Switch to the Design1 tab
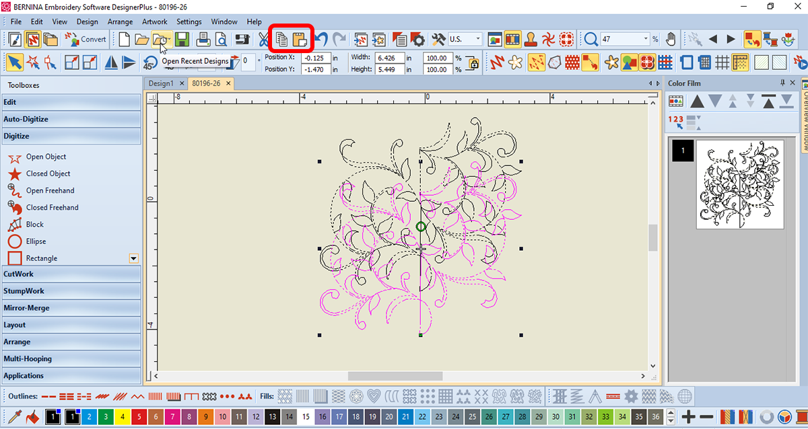The image size is (808, 429). [x=161, y=83]
